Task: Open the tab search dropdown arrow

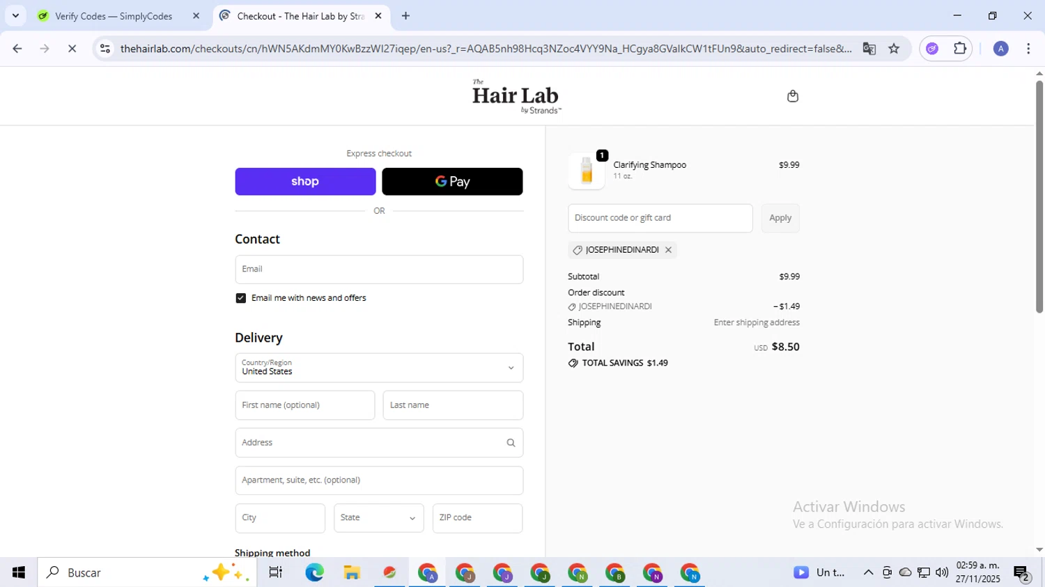Action: pos(15,16)
